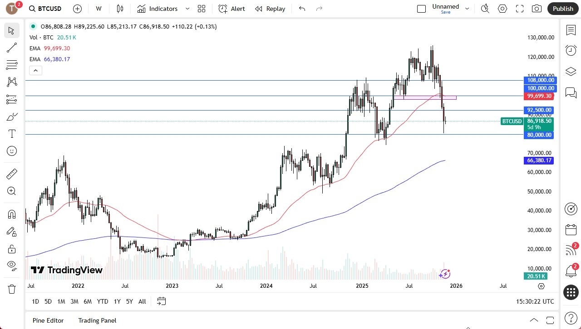Image resolution: width=581 pixels, height=329 pixels.
Task: Open the Indicators dropdown arrow
Action: tap(187, 8)
